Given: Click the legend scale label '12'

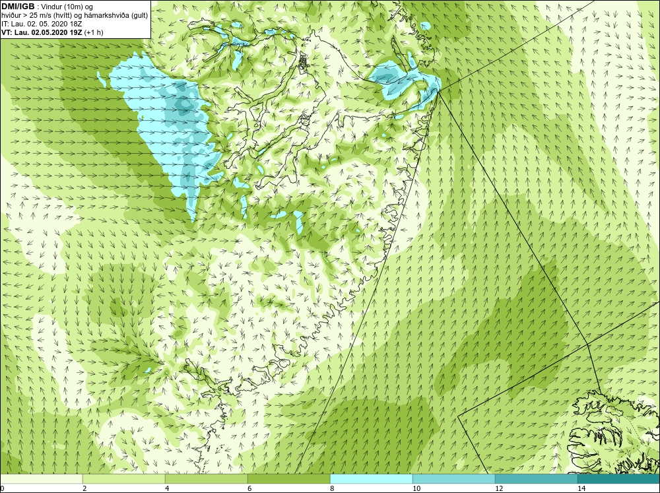Looking at the screenshot, I should pos(499,488).
